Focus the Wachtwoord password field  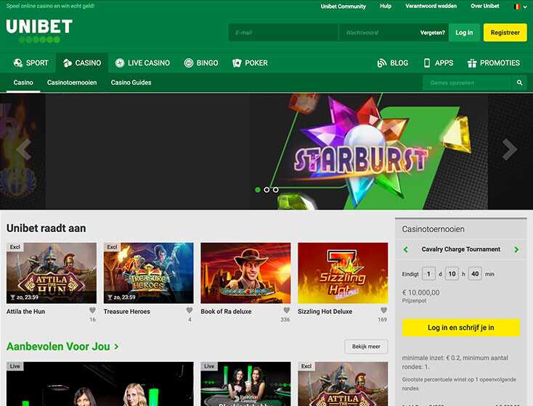tap(378, 33)
